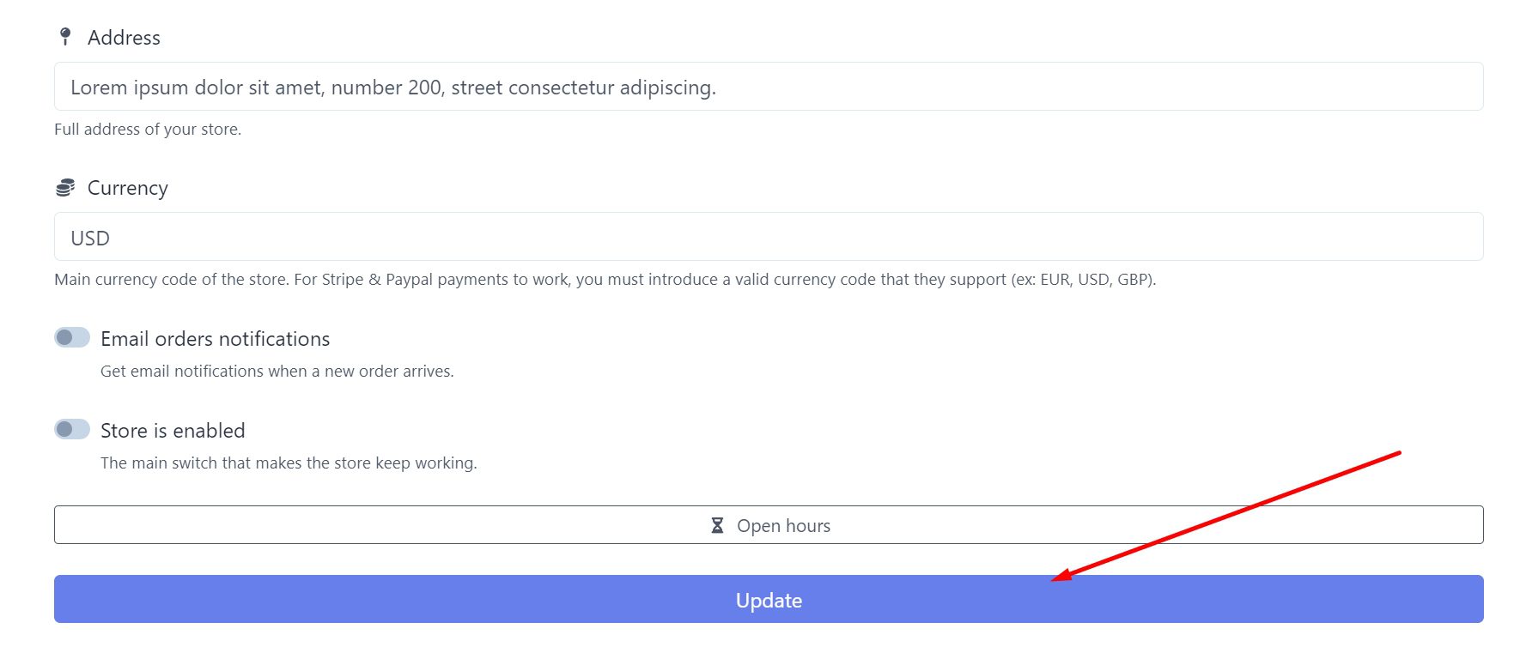Click the coins icon beside Currency
1514x647 pixels.
point(65,187)
